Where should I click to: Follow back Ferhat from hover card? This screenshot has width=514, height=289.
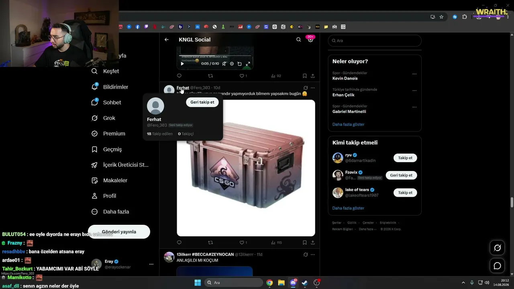pyautogui.click(x=202, y=102)
